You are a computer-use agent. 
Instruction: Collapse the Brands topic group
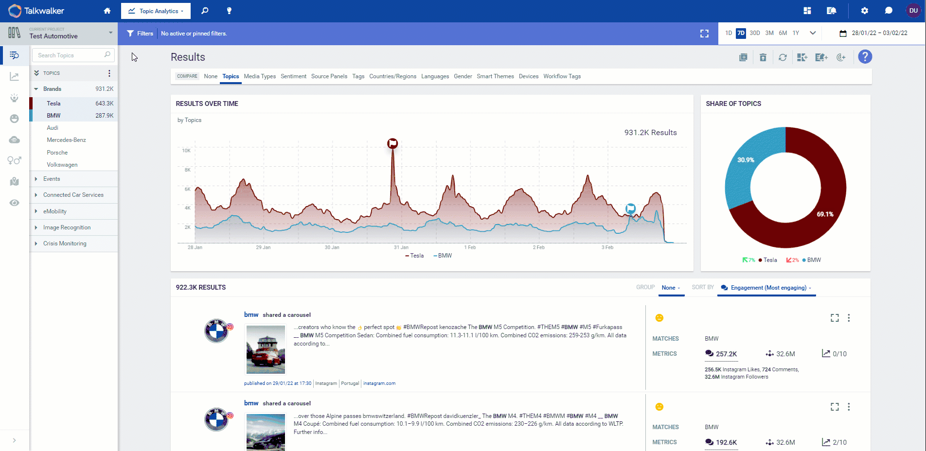click(36, 89)
